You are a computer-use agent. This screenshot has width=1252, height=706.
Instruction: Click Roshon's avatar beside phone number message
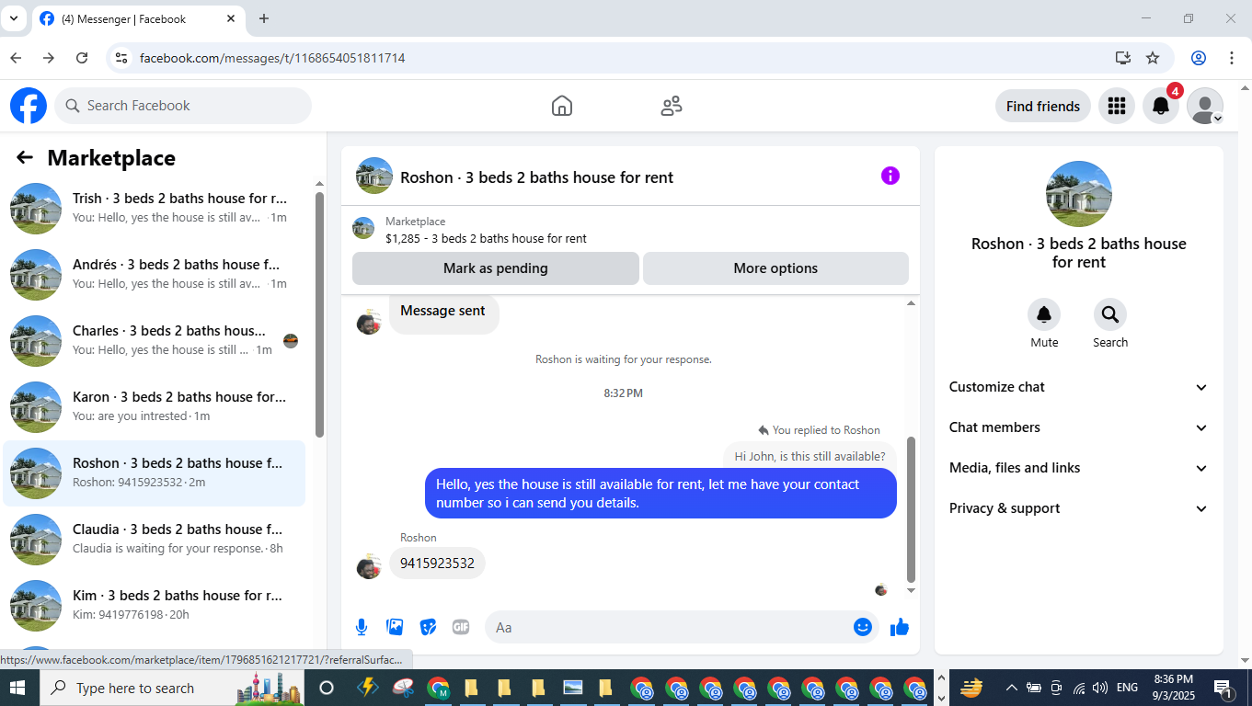[369, 566]
